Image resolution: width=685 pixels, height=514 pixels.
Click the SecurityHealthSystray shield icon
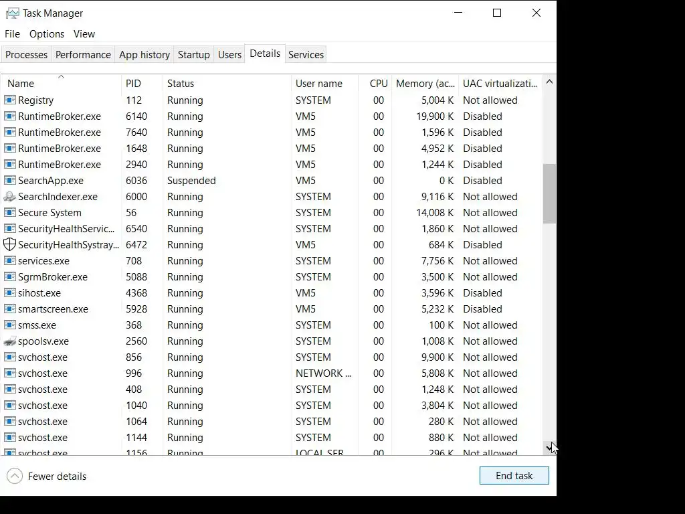[x=9, y=245]
